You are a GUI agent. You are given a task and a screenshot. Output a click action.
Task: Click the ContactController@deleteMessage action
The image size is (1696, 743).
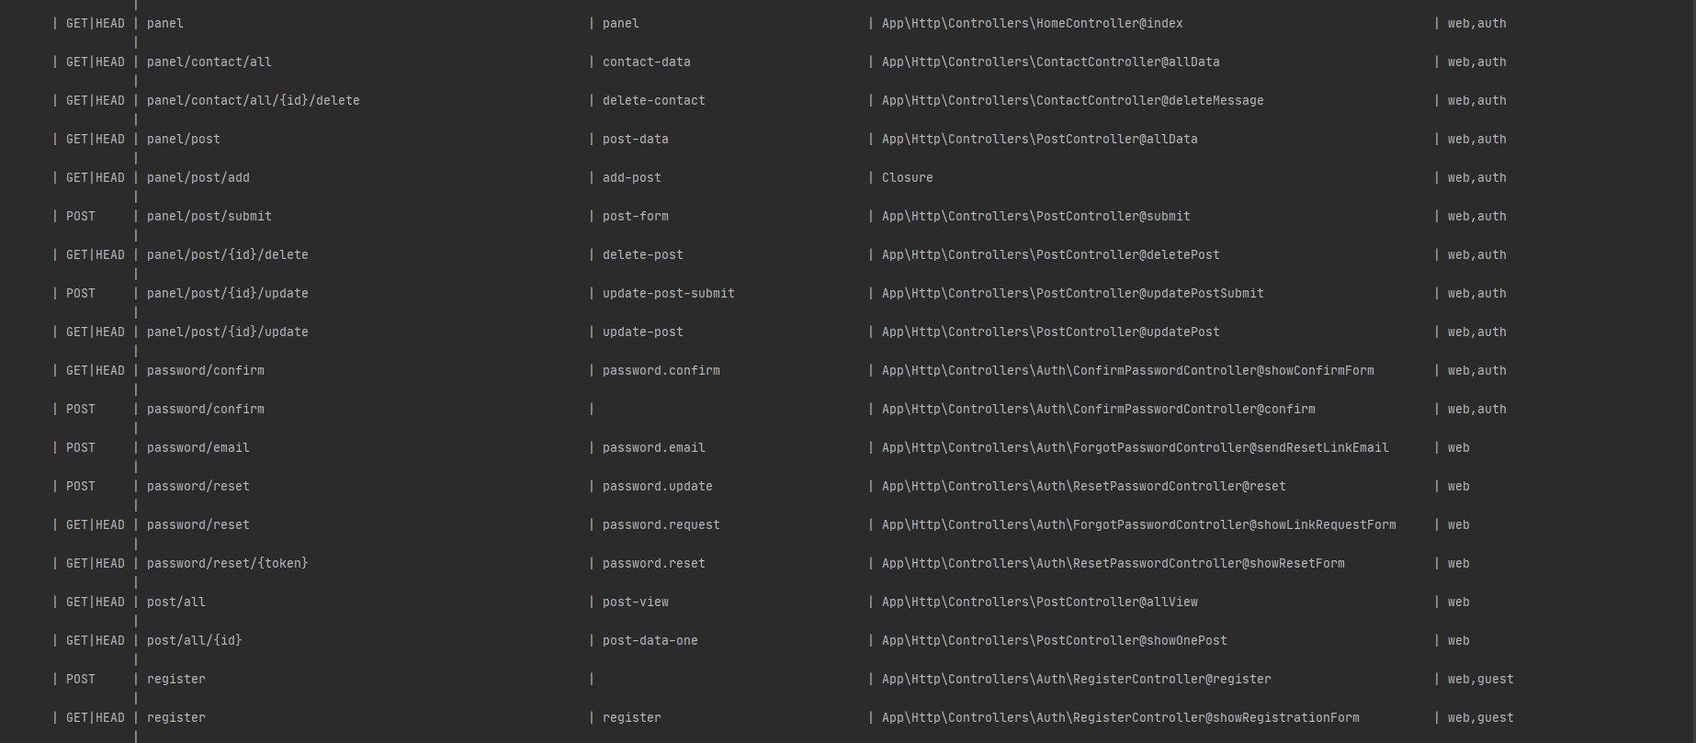[x=1072, y=101]
